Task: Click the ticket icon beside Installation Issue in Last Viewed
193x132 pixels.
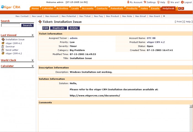Action: (3, 40)
